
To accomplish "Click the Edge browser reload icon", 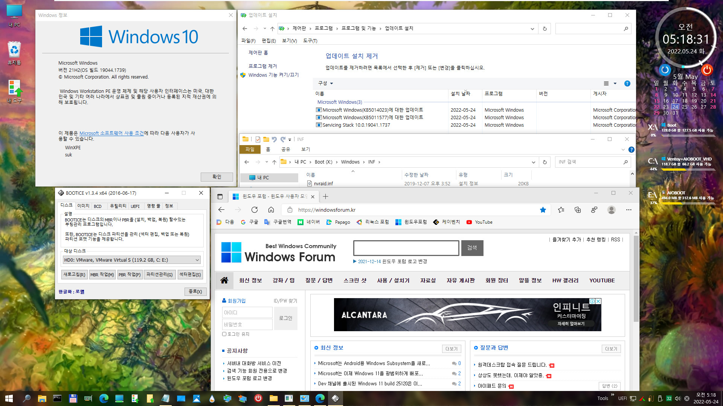I will point(255,210).
